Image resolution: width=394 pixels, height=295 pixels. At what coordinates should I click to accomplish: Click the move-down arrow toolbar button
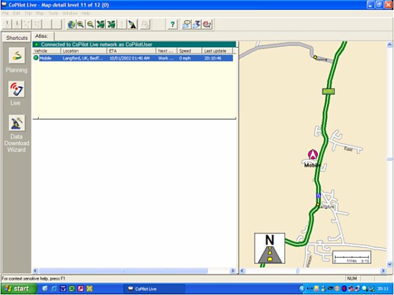(x=17, y=24)
